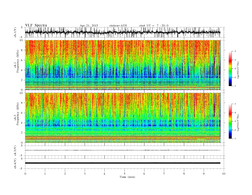Viewport: 252px width, 195px height.
Task: Click the 'VLF Spectra' plot title
Action: coord(36,25)
